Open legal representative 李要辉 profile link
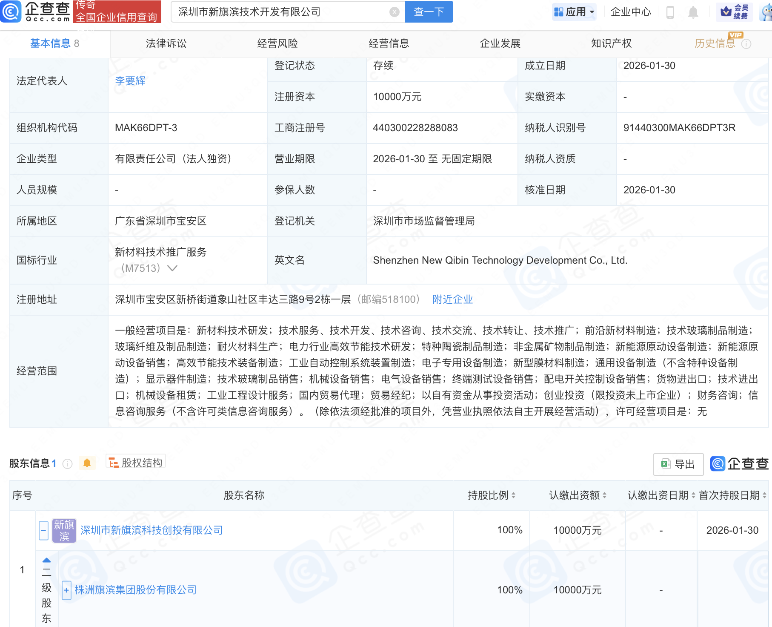Image resolution: width=772 pixels, height=627 pixels. 130,81
